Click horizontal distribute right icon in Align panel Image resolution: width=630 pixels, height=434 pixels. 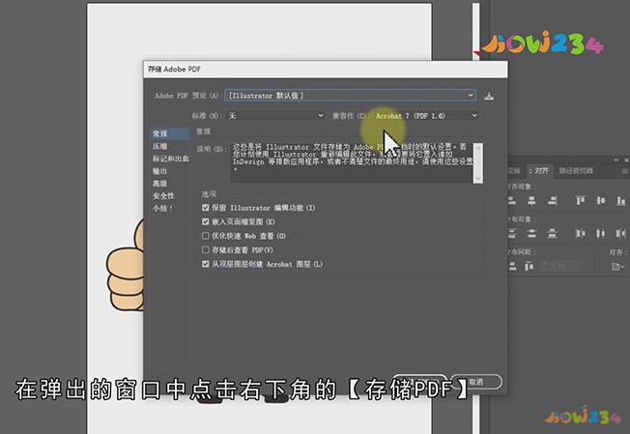[620, 233]
